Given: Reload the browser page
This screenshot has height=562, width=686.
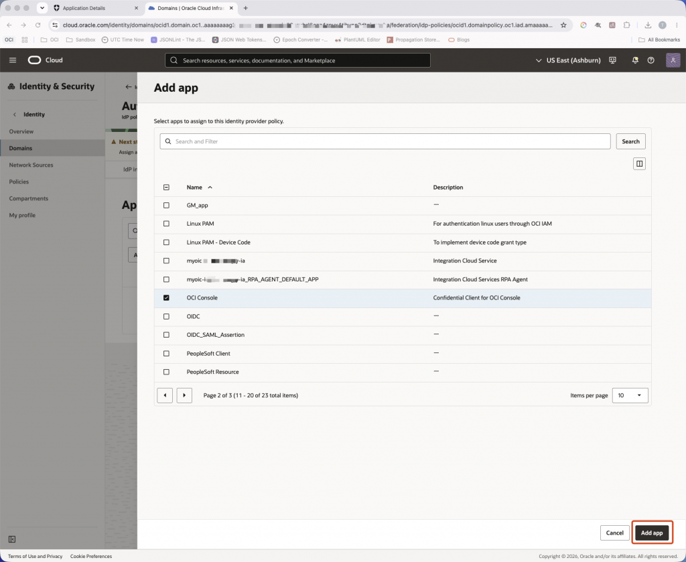Looking at the screenshot, I should (38, 25).
